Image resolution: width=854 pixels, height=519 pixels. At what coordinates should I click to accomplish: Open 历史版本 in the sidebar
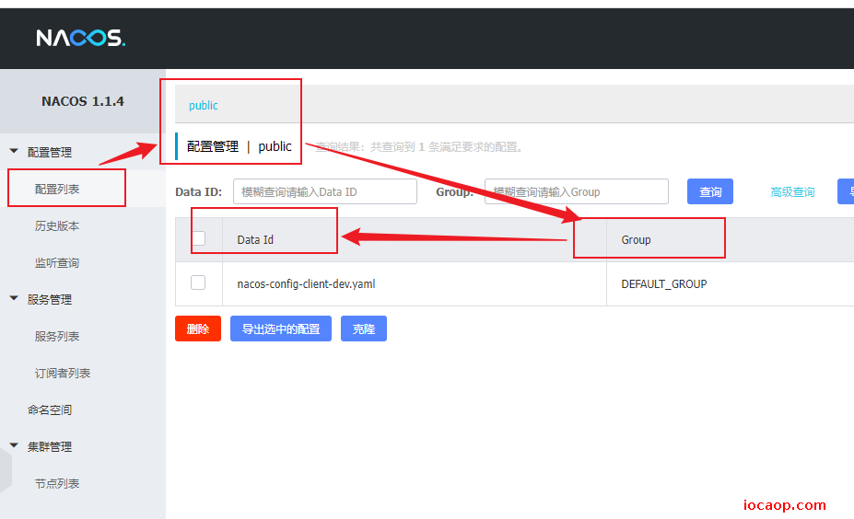57,225
